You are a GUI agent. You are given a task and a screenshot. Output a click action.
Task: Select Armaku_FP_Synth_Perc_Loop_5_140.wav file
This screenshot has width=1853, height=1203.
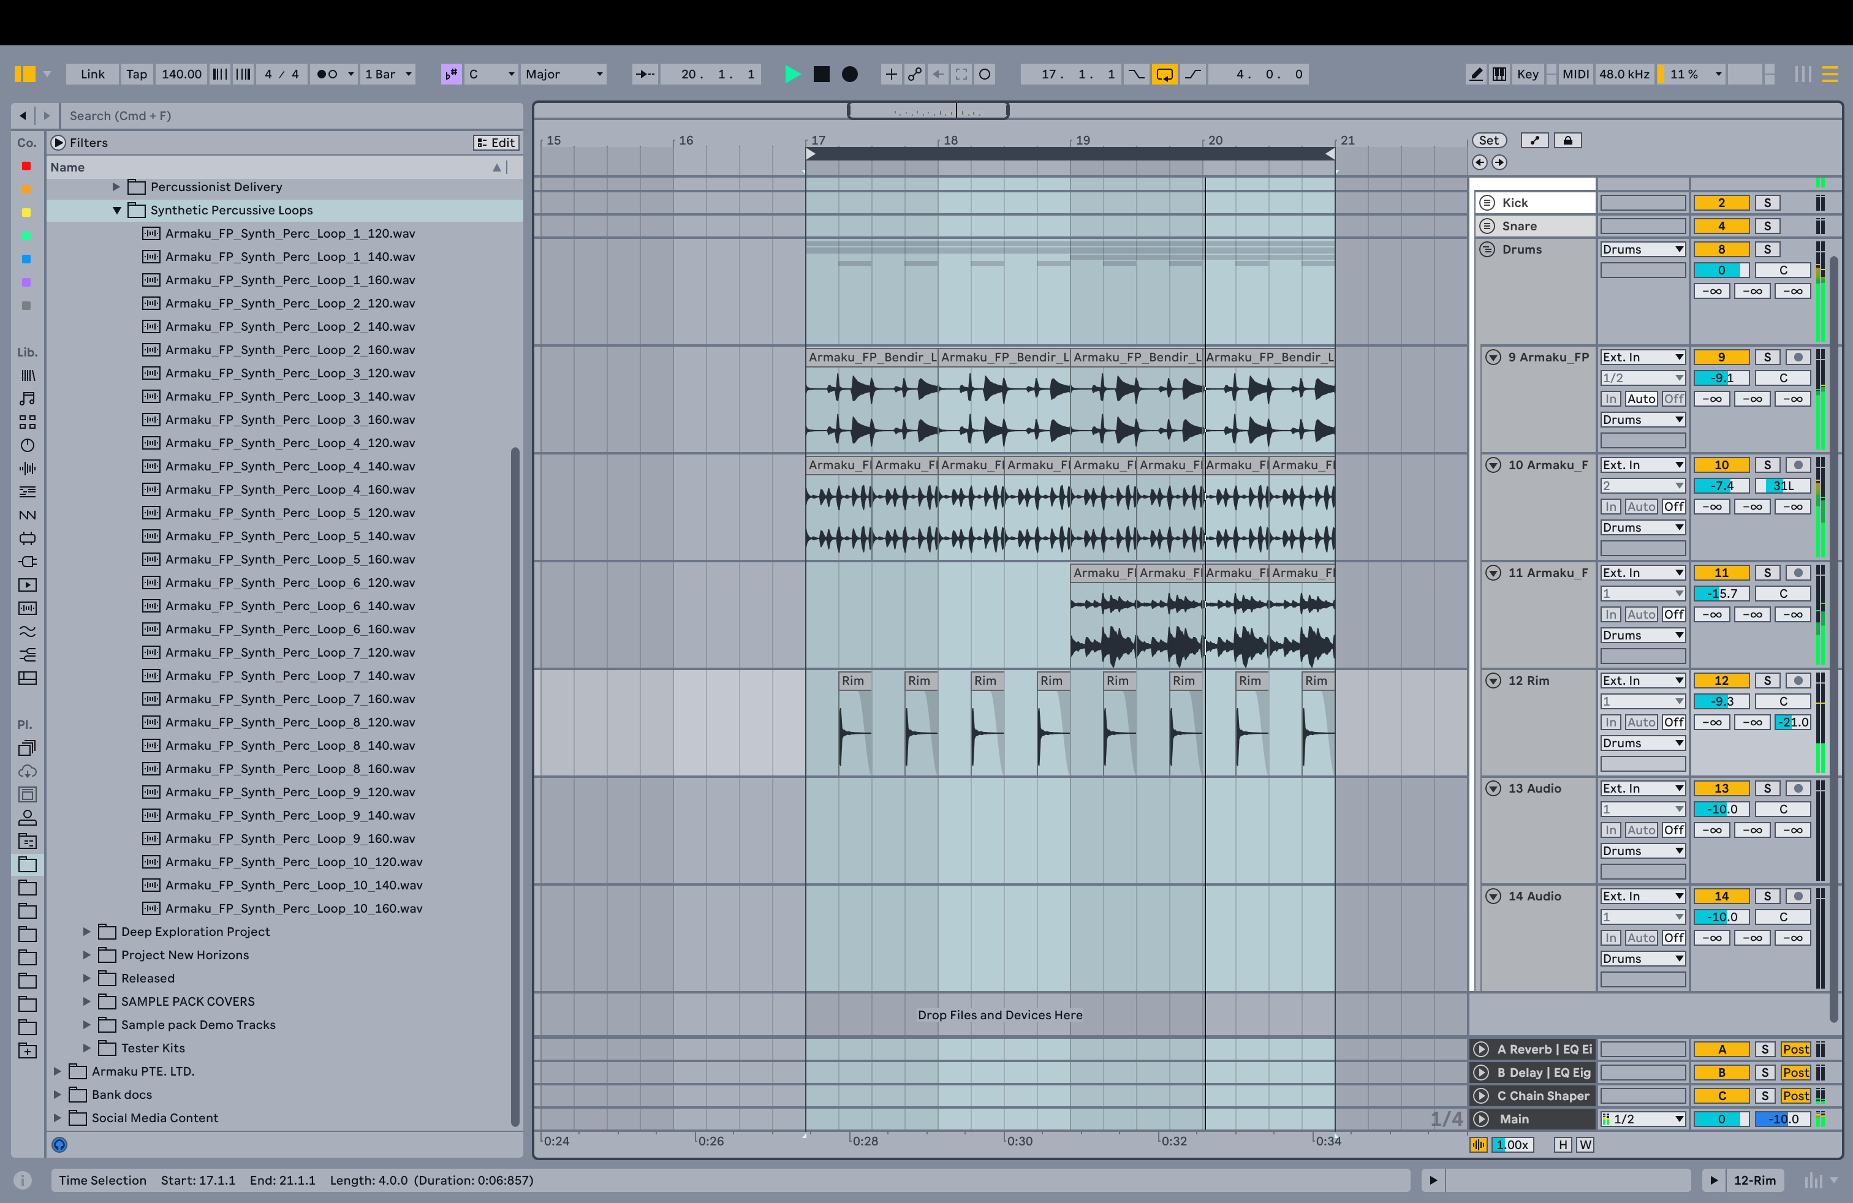pyautogui.click(x=290, y=536)
